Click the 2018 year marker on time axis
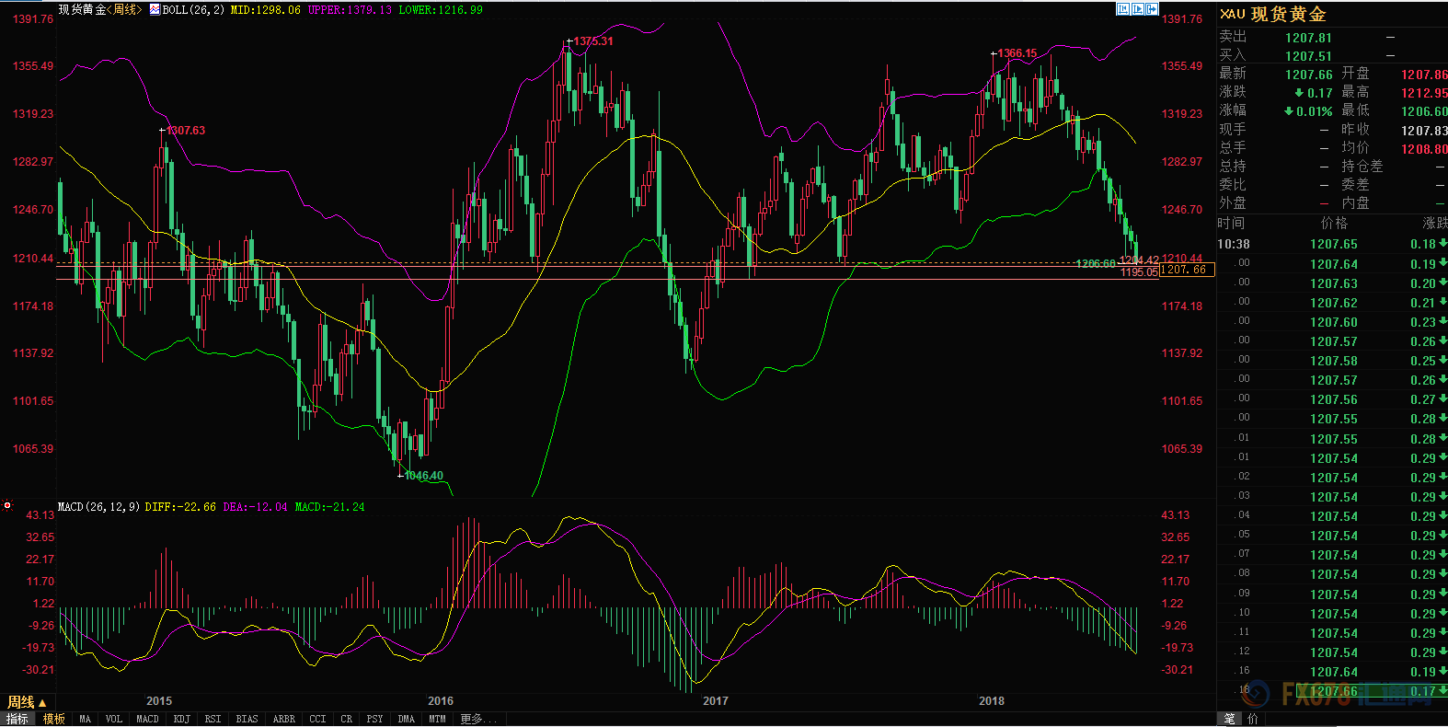This screenshot has height=727, width=1448. point(992,701)
